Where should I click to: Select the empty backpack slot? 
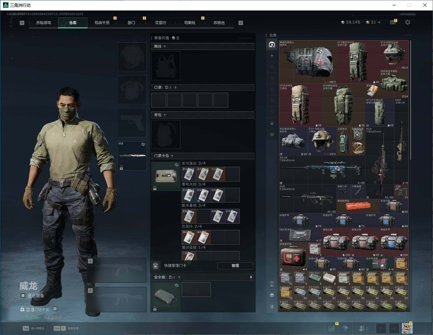click(166, 134)
